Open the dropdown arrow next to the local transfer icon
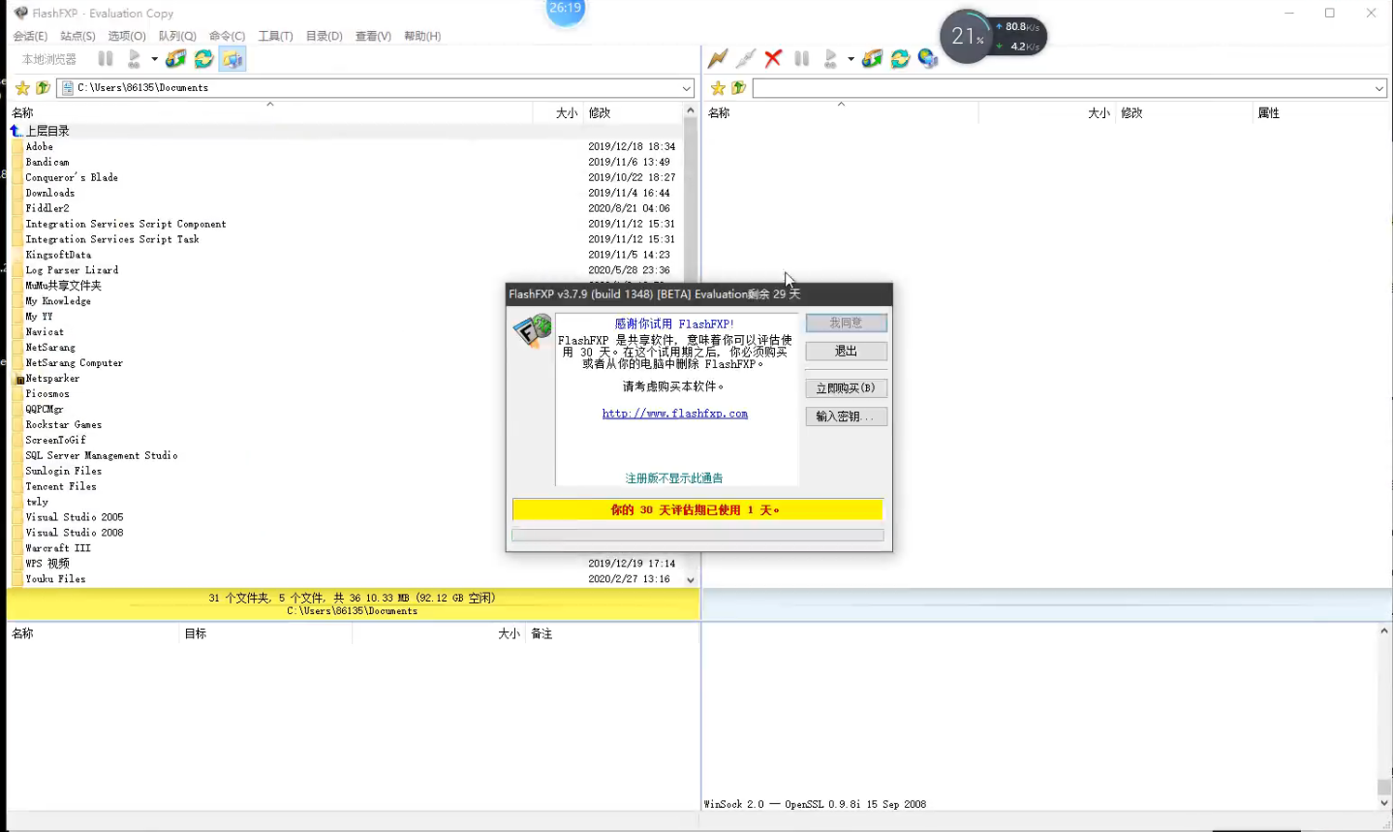 tap(155, 59)
